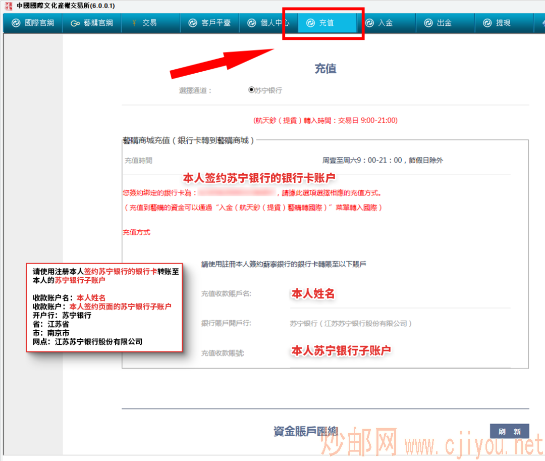
Task: Click the window title 中國國際文化產權交易所(6.0.0.1)
Action: (x=66, y=6)
